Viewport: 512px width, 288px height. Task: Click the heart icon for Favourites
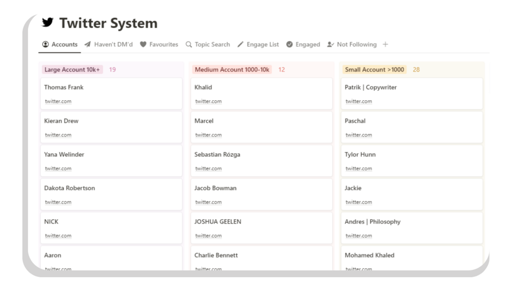[143, 44]
